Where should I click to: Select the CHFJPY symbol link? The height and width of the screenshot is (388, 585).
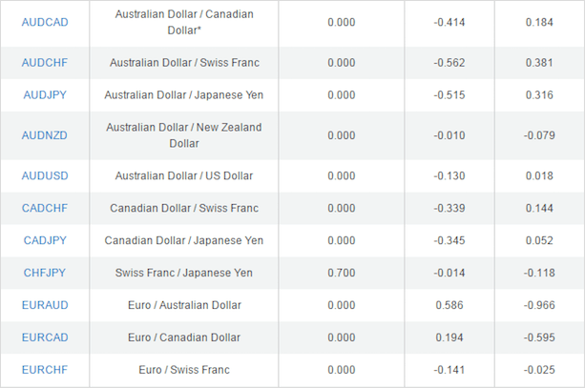click(x=45, y=273)
